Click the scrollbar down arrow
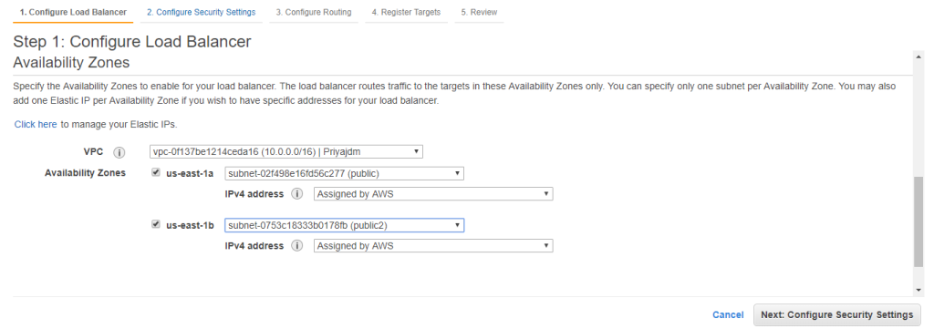The image size is (934, 329). pyautogui.click(x=918, y=289)
